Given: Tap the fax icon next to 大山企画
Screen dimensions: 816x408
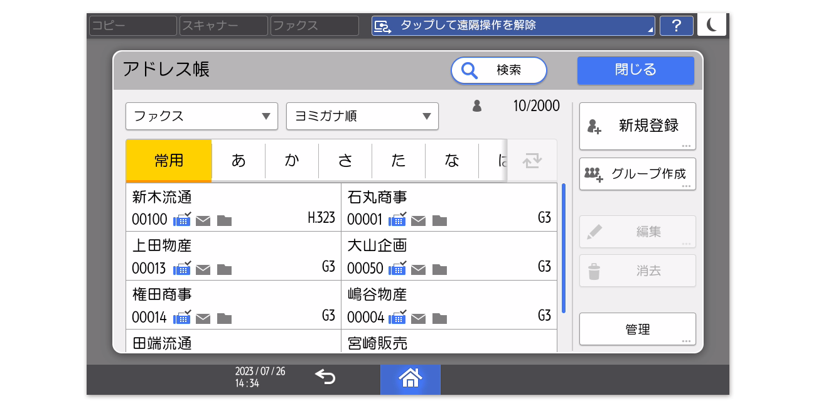Looking at the screenshot, I should [x=397, y=269].
